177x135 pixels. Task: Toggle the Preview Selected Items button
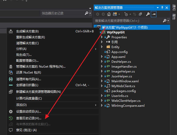coord(154,14)
